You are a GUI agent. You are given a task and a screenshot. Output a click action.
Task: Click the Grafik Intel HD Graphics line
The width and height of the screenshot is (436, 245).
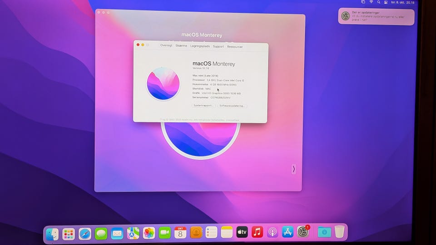217,93
